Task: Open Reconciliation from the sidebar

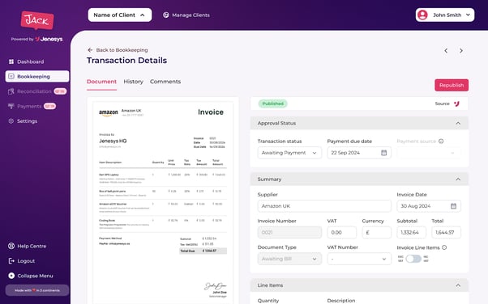Action: (x=34, y=91)
